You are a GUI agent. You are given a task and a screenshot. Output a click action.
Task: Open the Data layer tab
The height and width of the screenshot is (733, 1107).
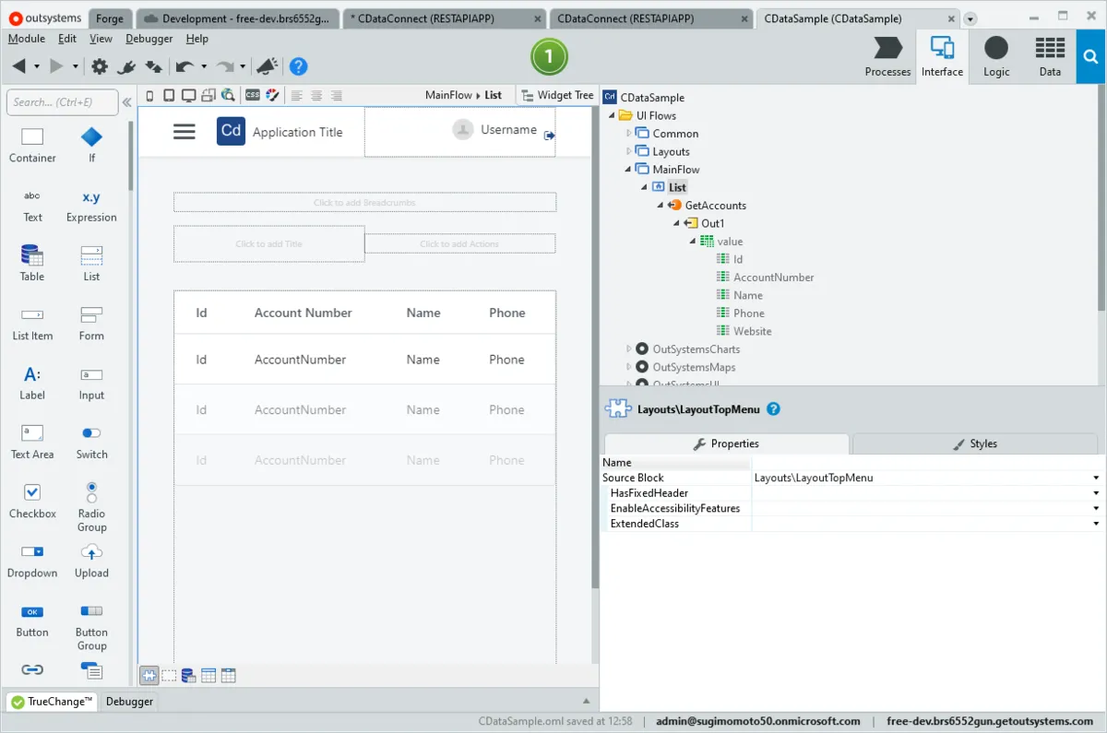point(1050,57)
